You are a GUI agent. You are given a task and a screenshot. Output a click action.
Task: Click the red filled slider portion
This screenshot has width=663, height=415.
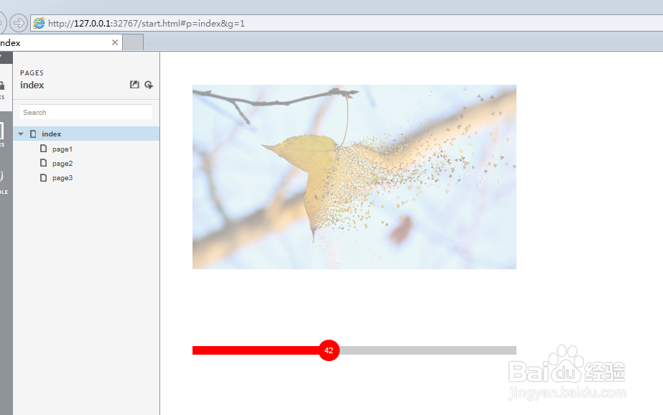pyautogui.click(x=256, y=350)
